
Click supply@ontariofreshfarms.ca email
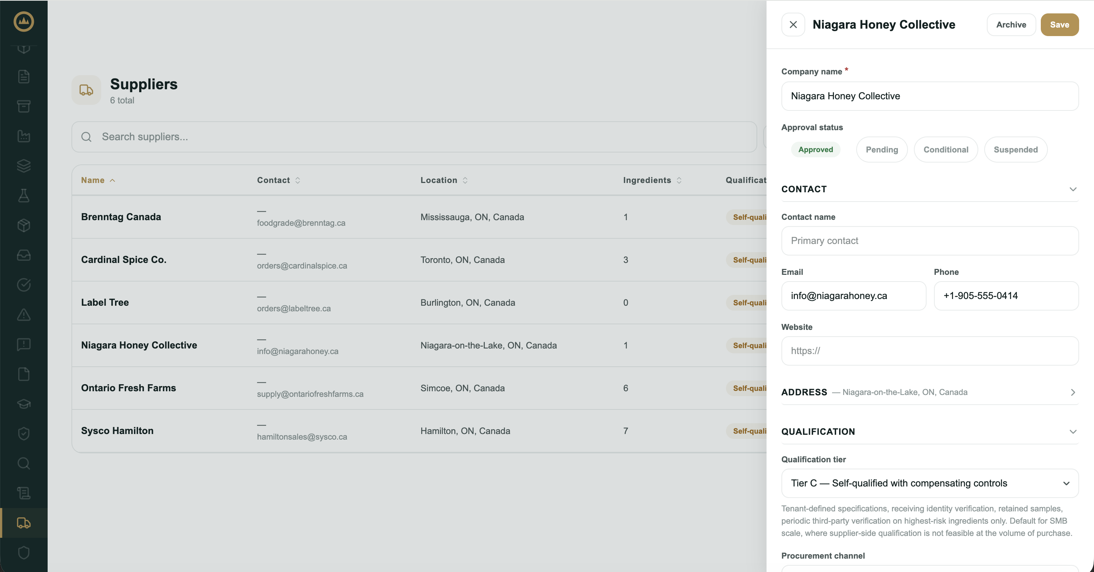[x=310, y=394]
